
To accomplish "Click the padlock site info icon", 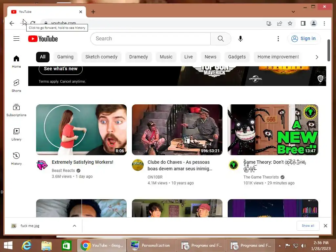I will [x=46, y=23].
